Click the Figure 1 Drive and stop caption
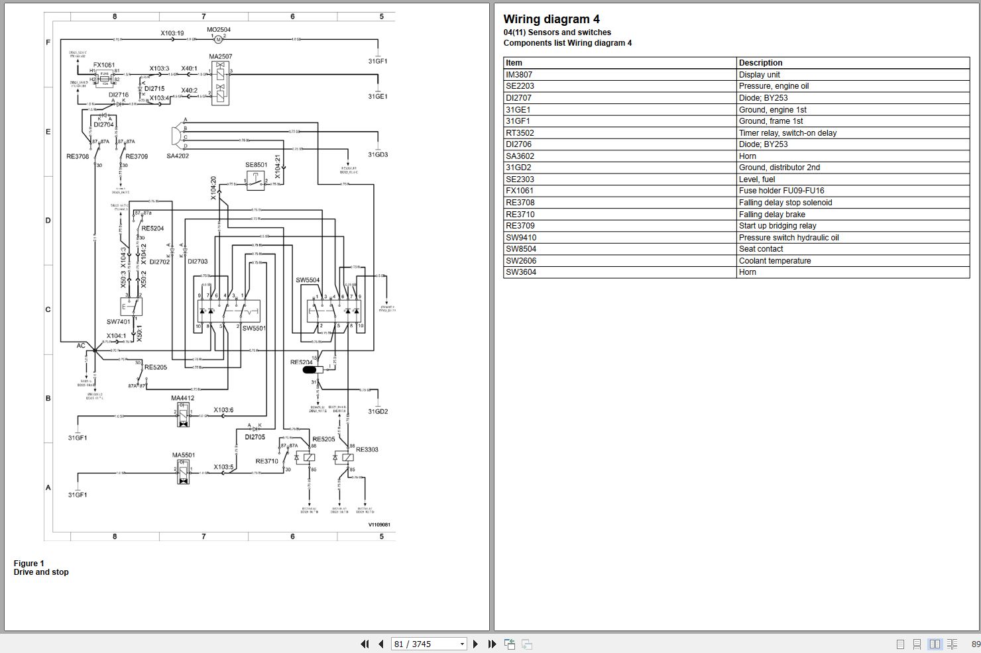The height and width of the screenshot is (653, 981). click(41, 568)
